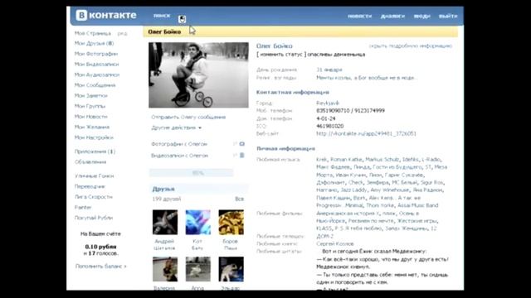This screenshot has width=531, height=298.
Task: Open Мои Видеозаписи in sidebar
Action: [96, 65]
